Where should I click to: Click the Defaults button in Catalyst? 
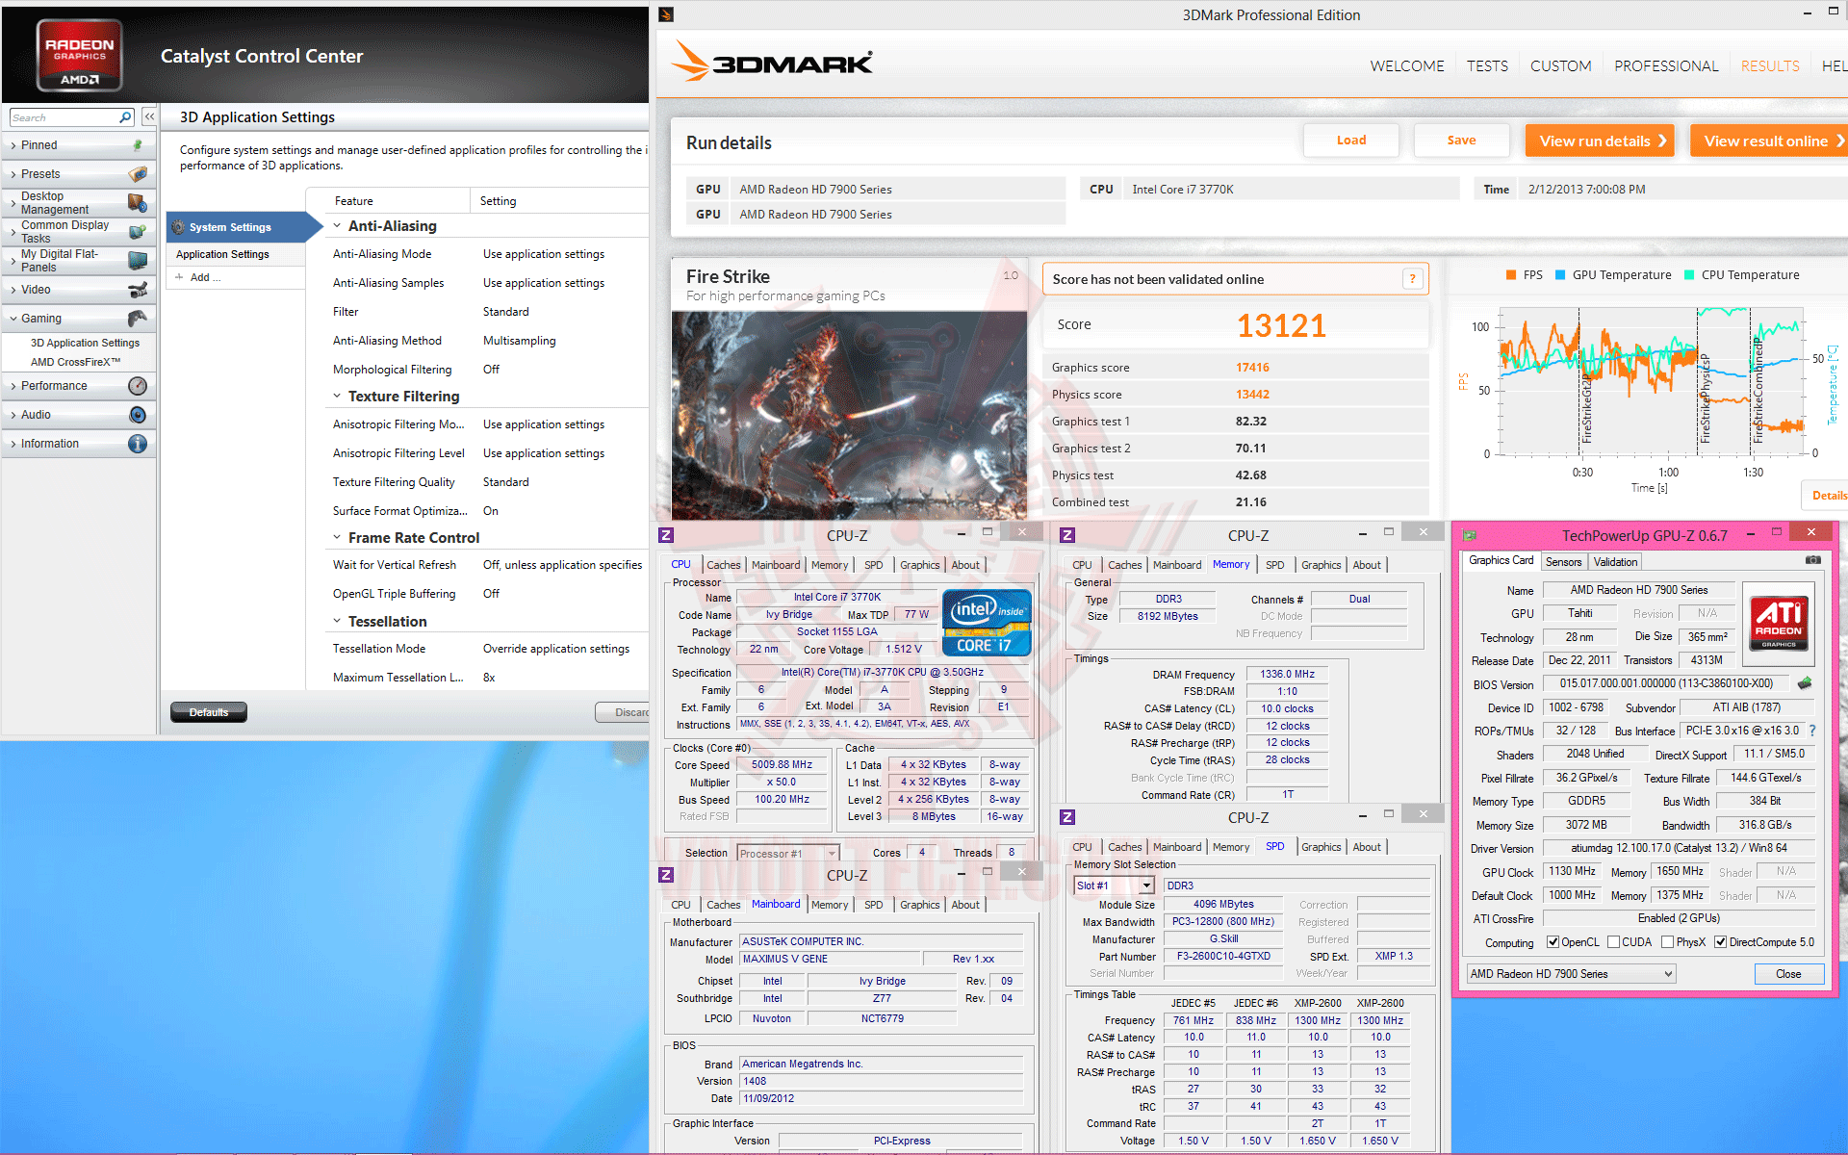(209, 712)
